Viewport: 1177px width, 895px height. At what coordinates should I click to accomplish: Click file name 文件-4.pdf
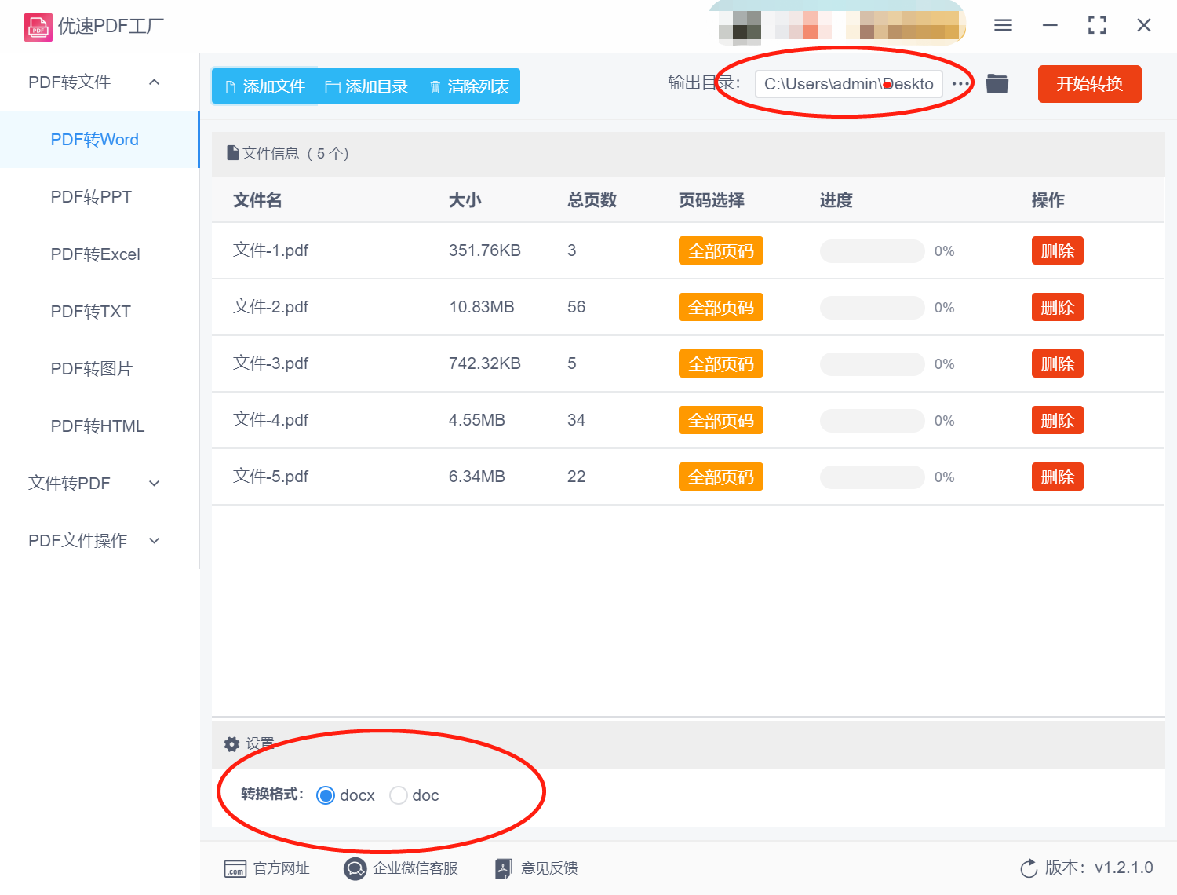click(x=271, y=420)
